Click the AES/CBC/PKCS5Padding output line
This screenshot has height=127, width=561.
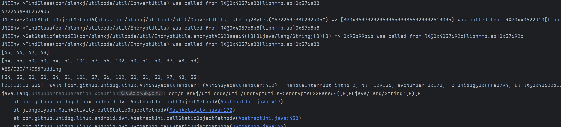click(x=31, y=69)
